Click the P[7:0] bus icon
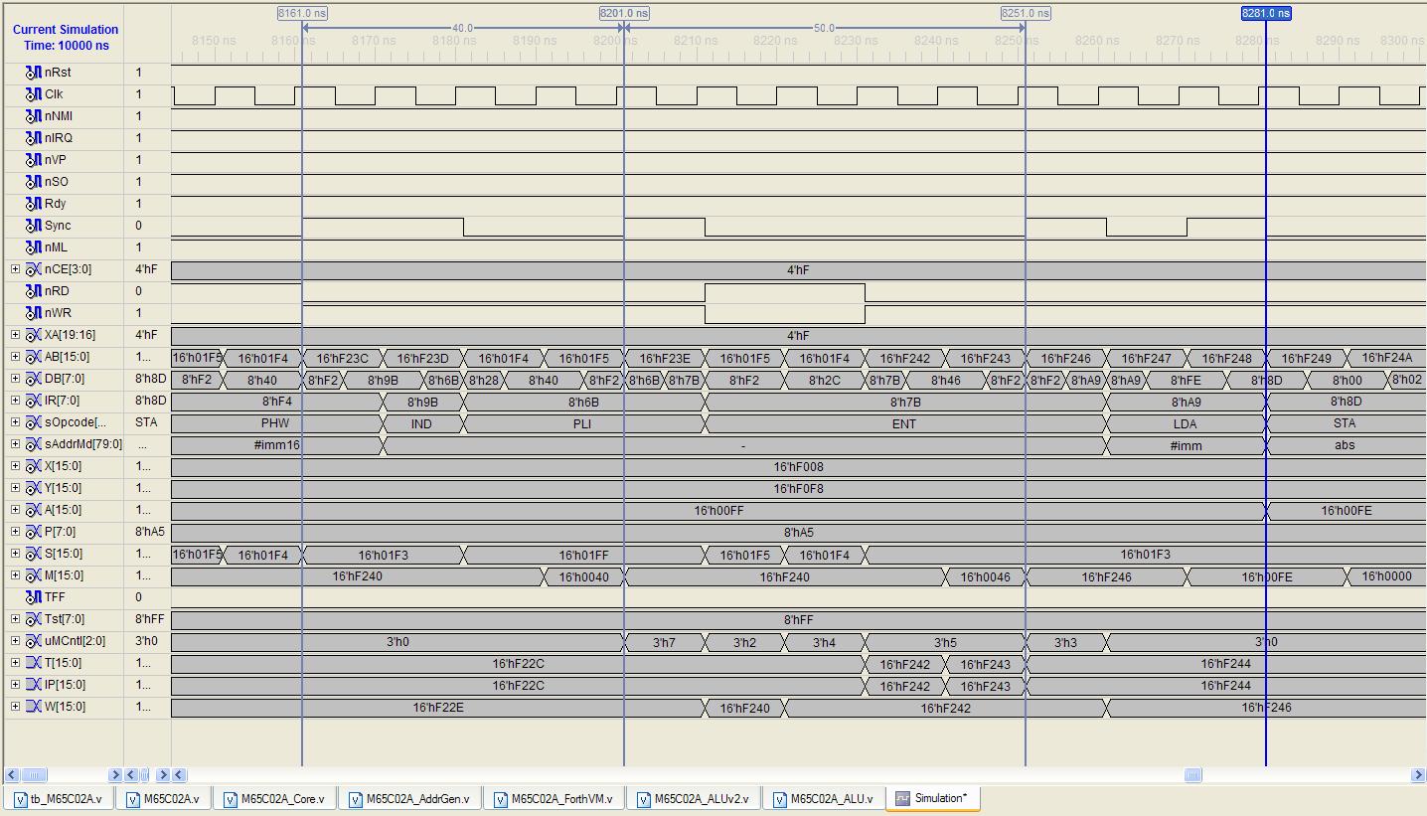 pyautogui.click(x=34, y=532)
